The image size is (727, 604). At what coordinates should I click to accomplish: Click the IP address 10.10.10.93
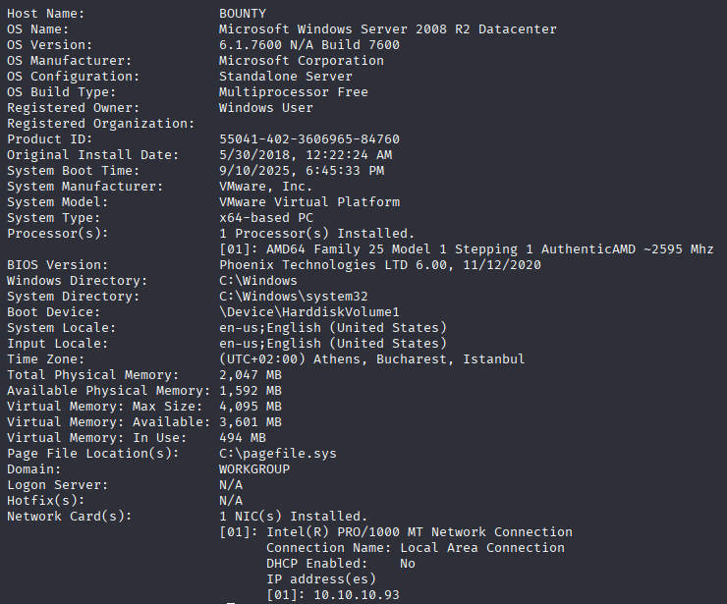click(357, 595)
